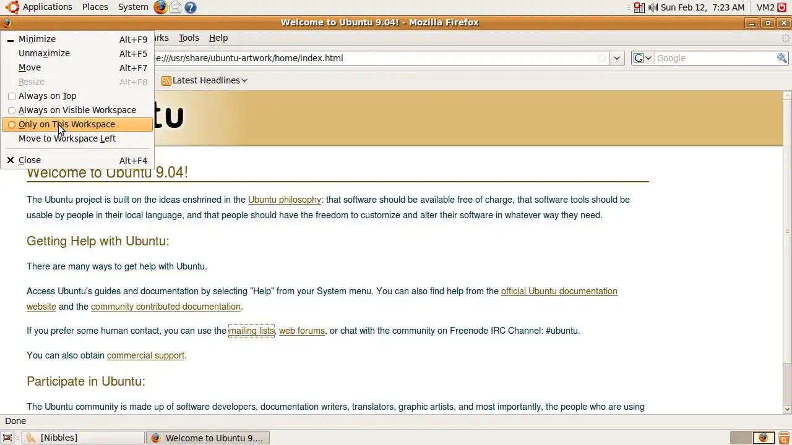This screenshot has height=445, width=792.
Task: Click the Welcome to Ubuntu taskbar button
Action: 207,438
